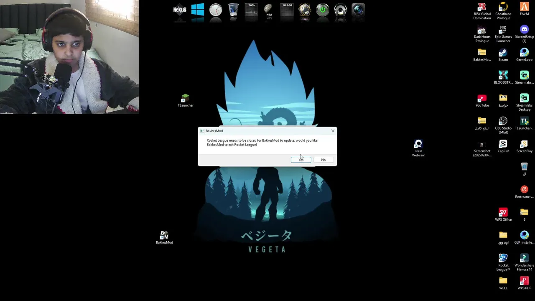This screenshot has width=535, height=301.
Task: Open the ScreenPlay shortcut
Action: pyautogui.click(x=524, y=146)
